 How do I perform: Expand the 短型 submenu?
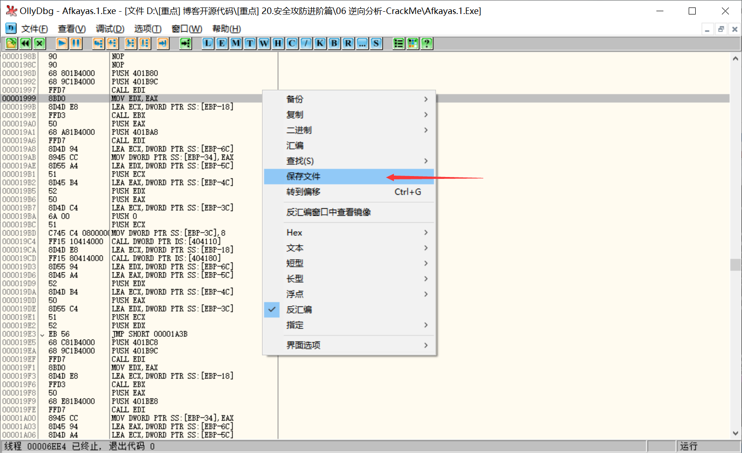click(x=349, y=263)
